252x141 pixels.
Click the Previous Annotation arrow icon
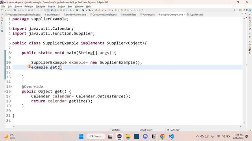(115, 10)
